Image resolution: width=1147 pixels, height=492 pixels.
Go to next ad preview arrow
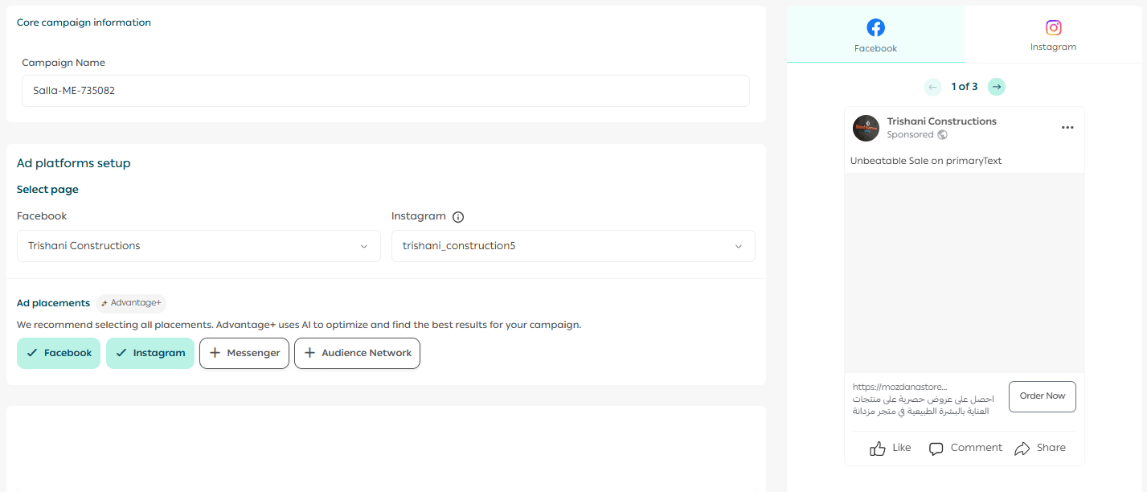click(996, 87)
